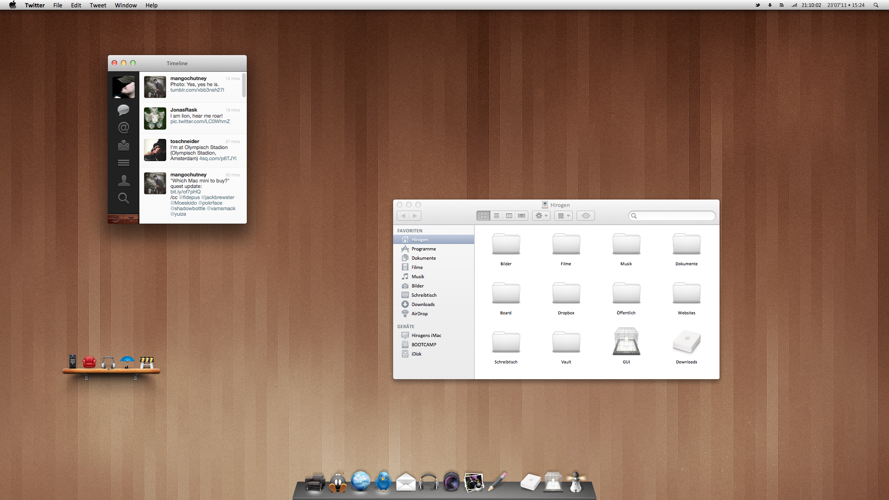The height and width of the screenshot is (500, 889).
Task: Select the Downloads drive icon in Finder content
Action: [x=686, y=342]
